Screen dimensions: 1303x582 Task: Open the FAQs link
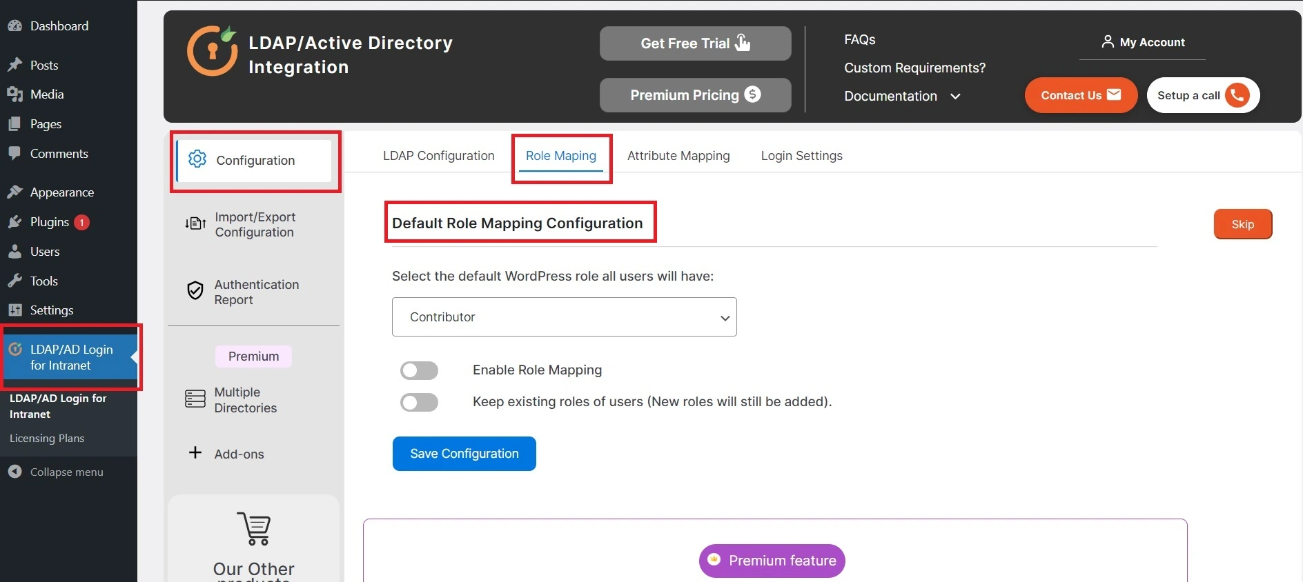click(860, 40)
